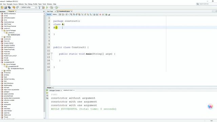The image size is (217, 122).
Task: Open the View menu
Action: [4, 4]
